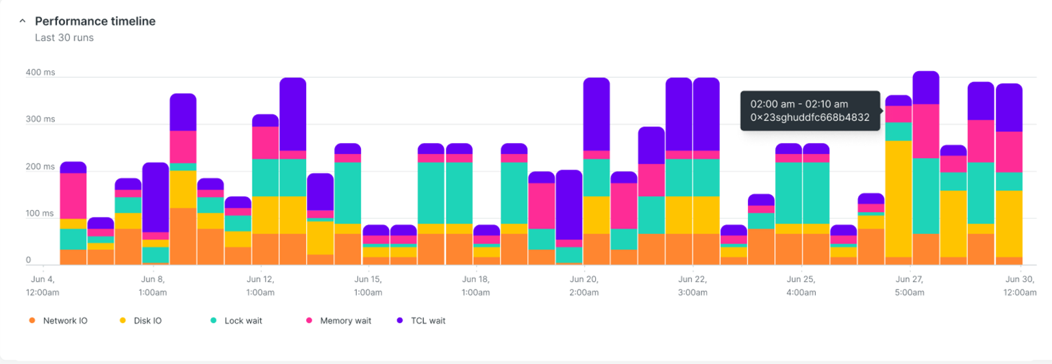
Task: Click the Network IO orange legend dot
Action: pyautogui.click(x=31, y=320)
